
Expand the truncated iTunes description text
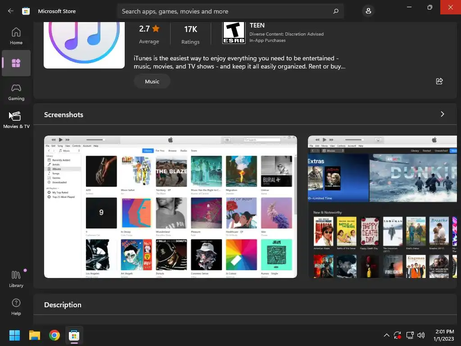tap(240, 62)
